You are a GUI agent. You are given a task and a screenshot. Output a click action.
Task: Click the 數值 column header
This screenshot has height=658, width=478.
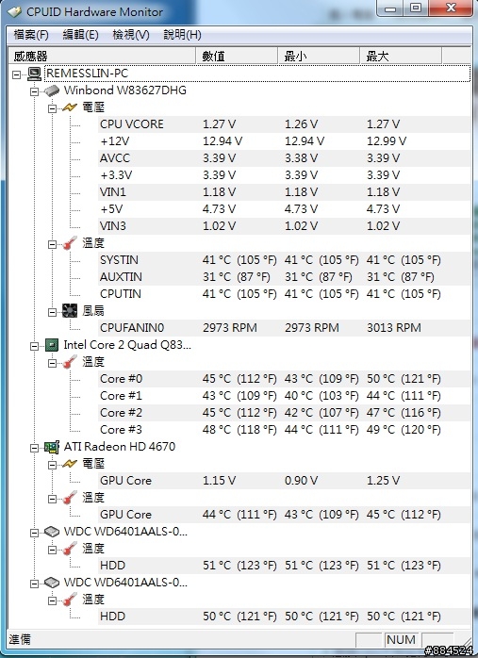237,56
